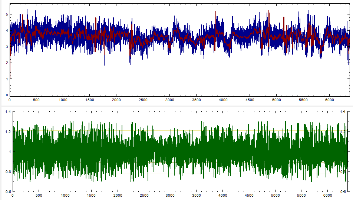The image size is (353, 200).
Task: Click y-axis value 5 on top chart
Action: (x=7, y=14)
